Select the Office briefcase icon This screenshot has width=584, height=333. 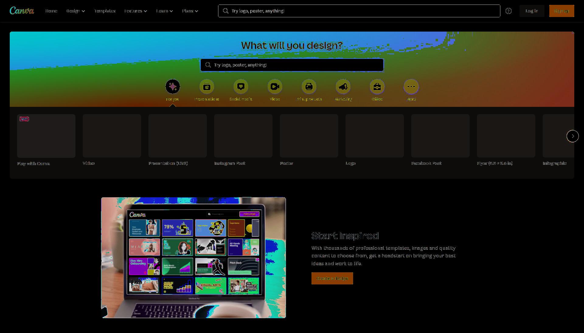click(x=377, y=87)
